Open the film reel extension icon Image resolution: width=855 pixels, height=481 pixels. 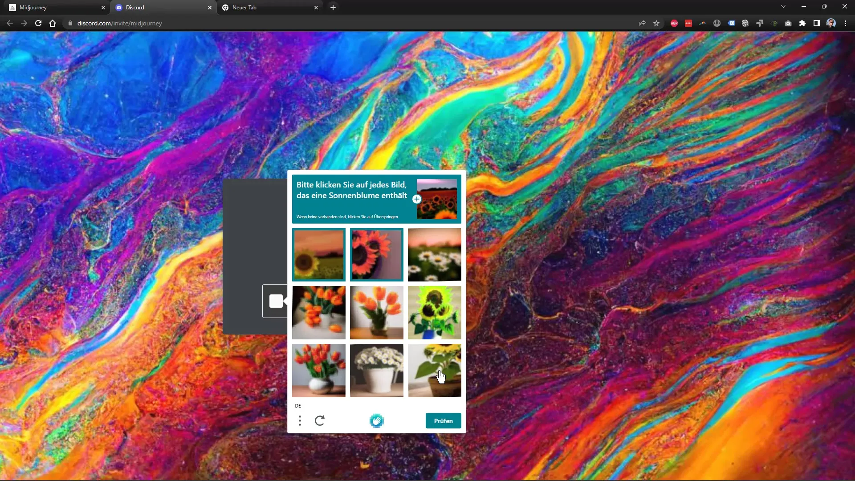tap(745, 23)
